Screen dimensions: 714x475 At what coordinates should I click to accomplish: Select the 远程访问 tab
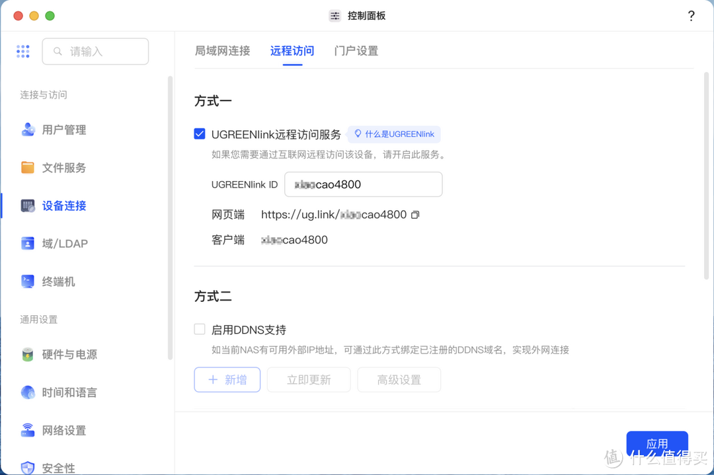click(292, 51)
